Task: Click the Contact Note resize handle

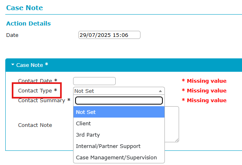Action: click(177, 140)
